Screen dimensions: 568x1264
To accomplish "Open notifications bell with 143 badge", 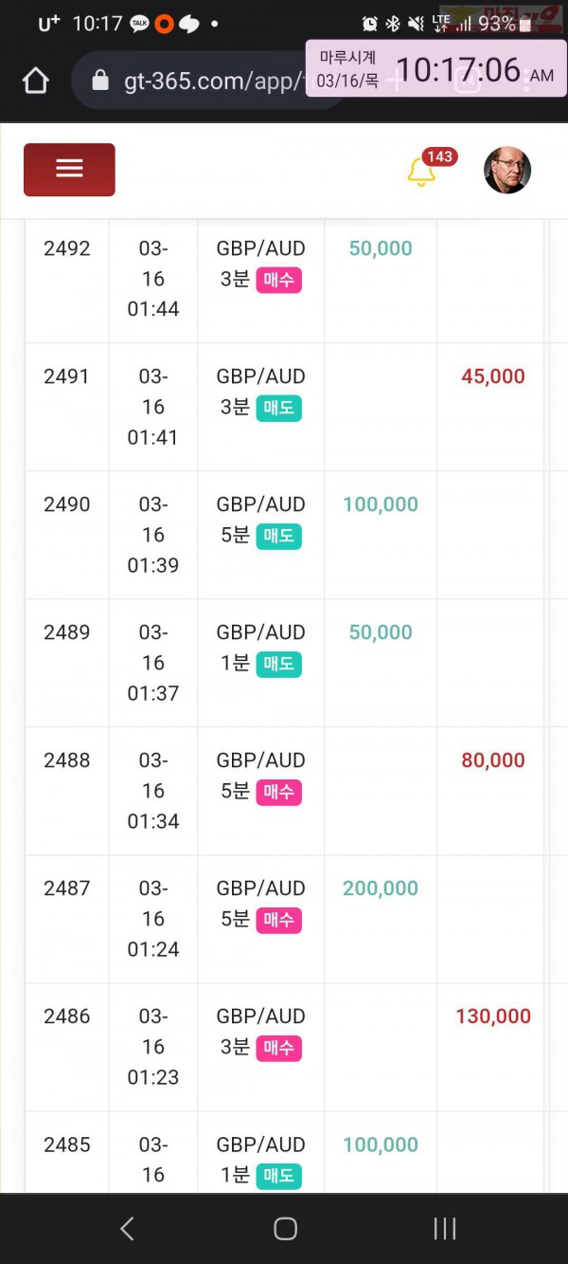I will tap(422, 172).
